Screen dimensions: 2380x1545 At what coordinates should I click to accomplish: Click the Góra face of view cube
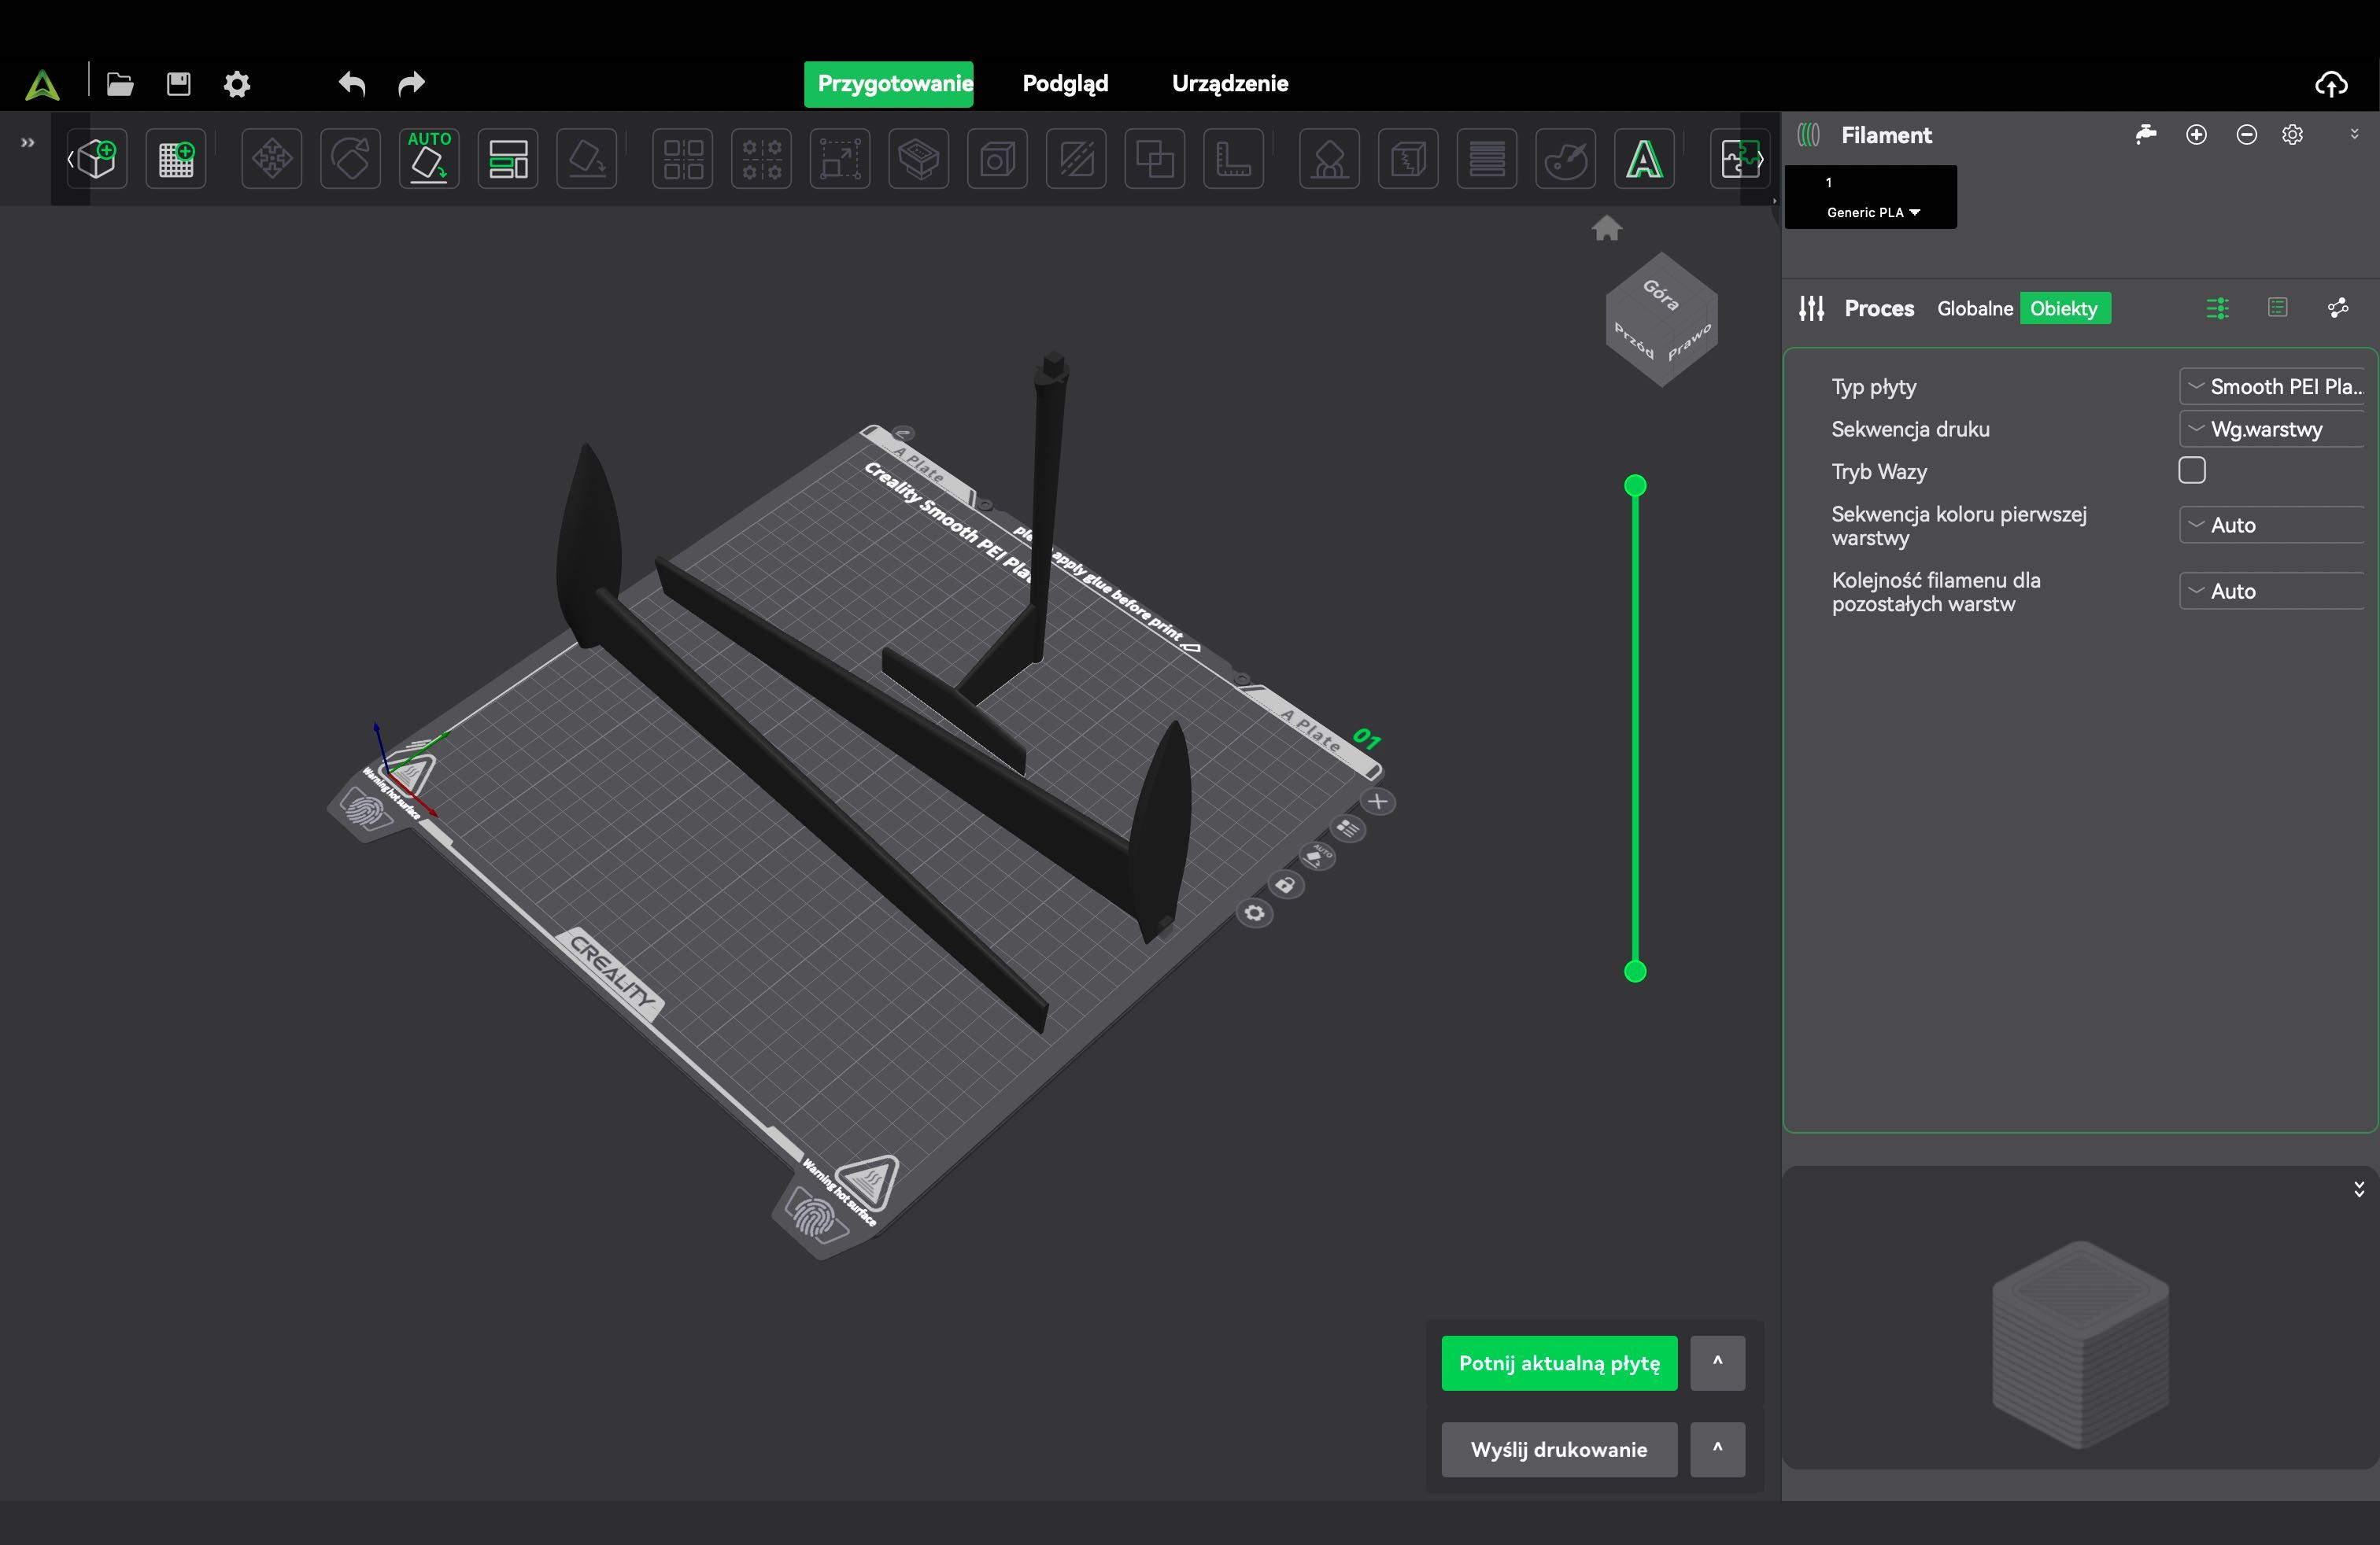1662,295
